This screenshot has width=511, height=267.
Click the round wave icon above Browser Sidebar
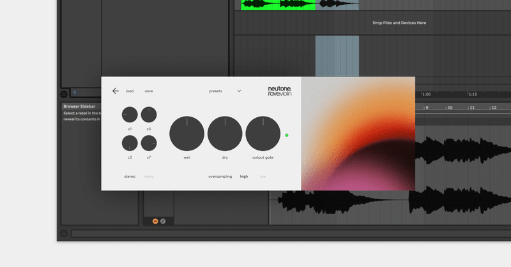click(64, 94)
